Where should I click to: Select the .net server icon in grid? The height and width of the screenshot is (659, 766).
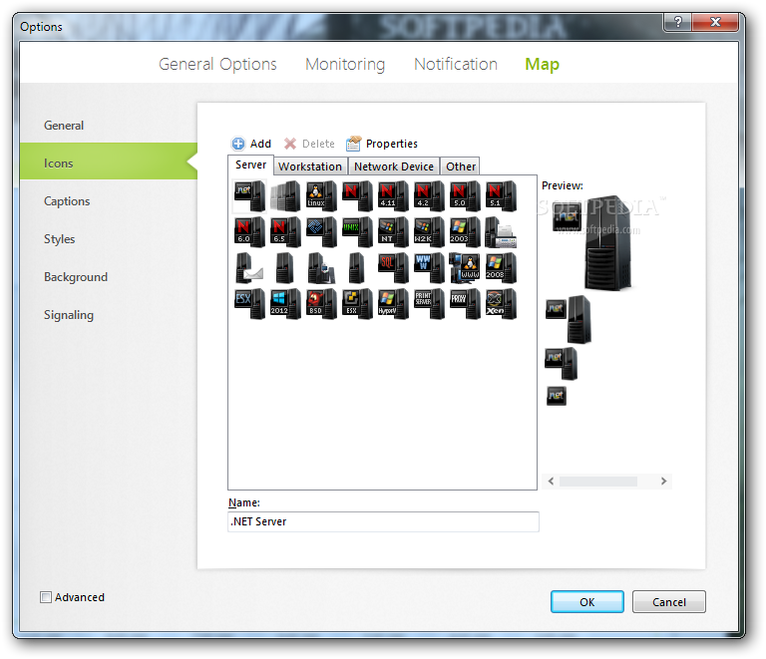249,195
